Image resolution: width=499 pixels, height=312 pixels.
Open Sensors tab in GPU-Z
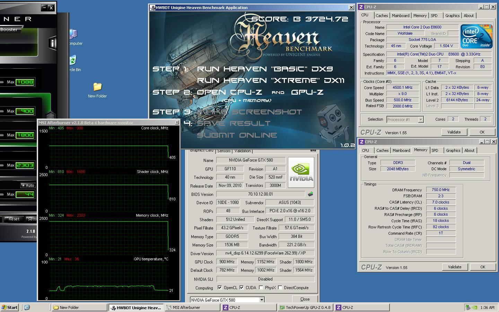[224, 151]
